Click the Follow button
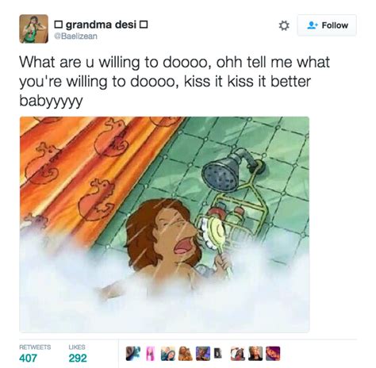This screenshot has width=376, height=368. (327, 25)
